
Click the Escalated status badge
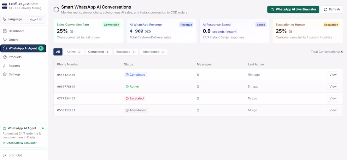[x=135, y=98]
